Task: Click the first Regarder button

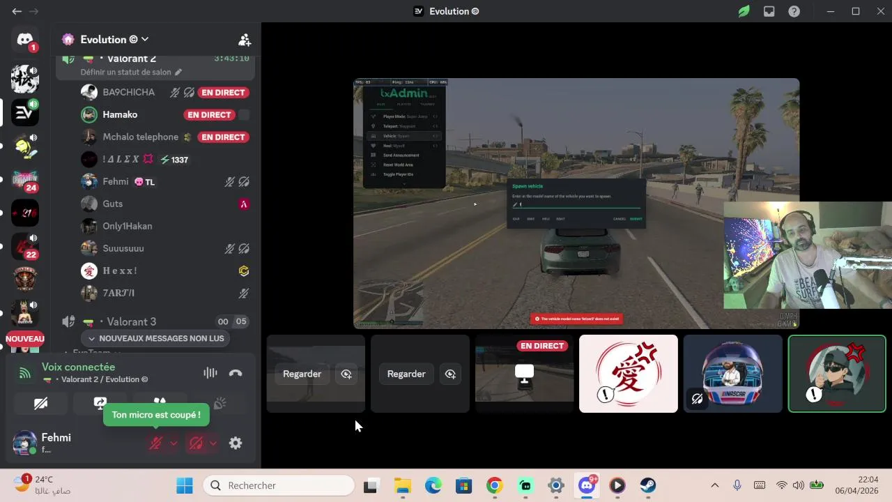Action: pos(302,374)
